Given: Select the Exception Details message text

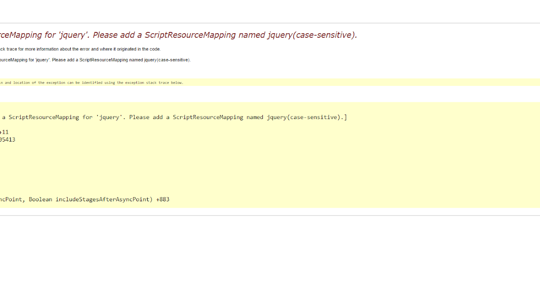Looking at the screenshot, I should [94, 59].
